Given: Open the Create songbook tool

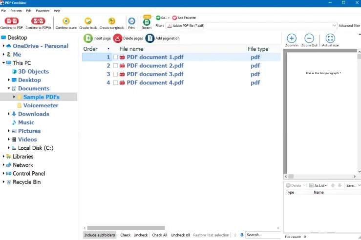Looking at the screenshot, I should click(x=112, y=23).
